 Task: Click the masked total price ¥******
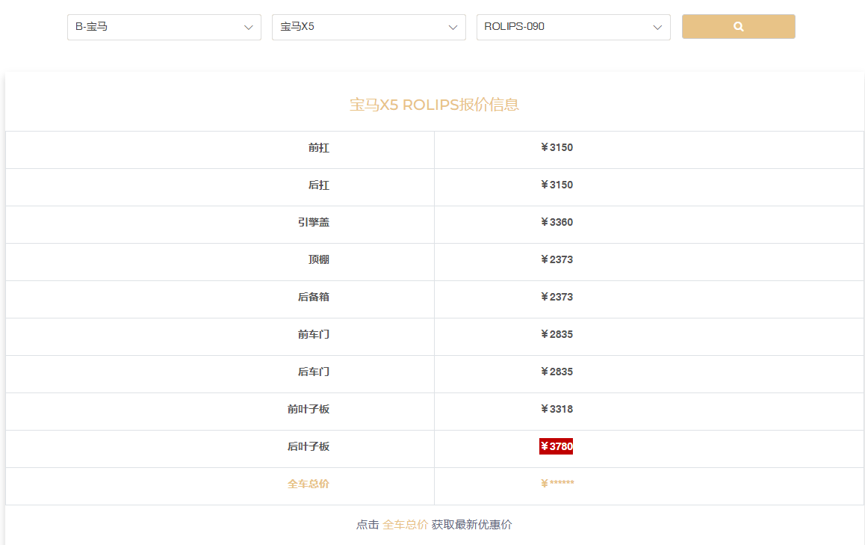point(556,484)
